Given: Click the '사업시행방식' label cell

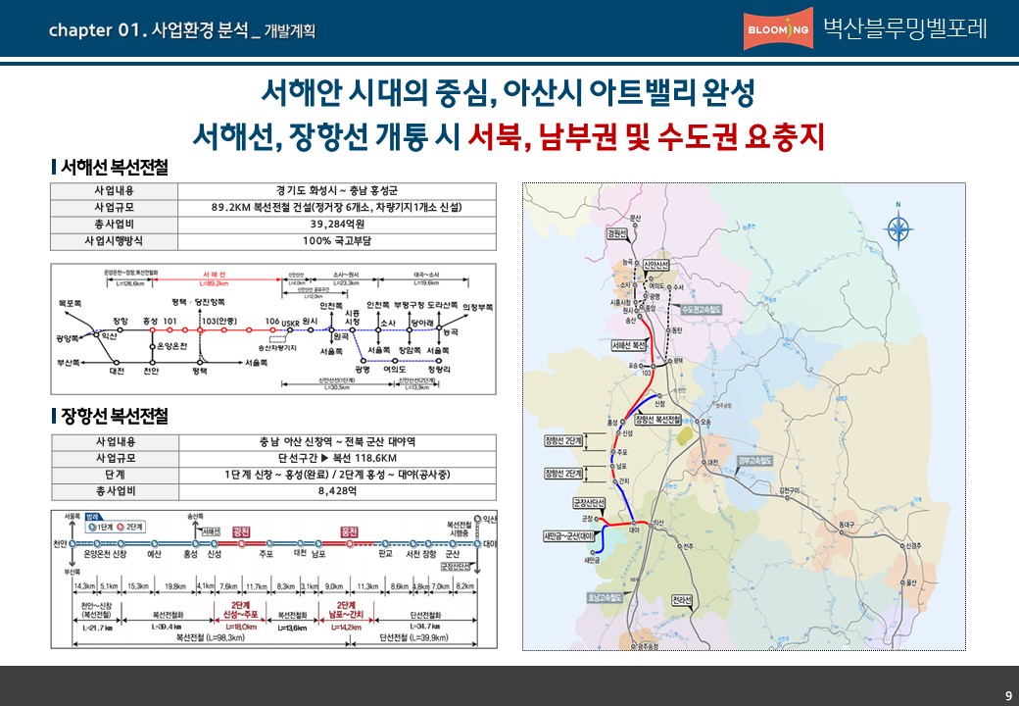Looking at the screenshot, I should [115, 241].
